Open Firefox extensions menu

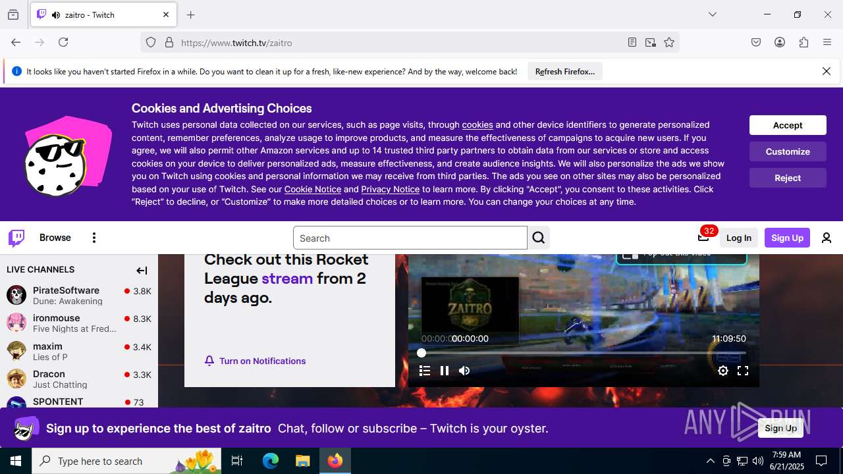click(x=803, y=42)
